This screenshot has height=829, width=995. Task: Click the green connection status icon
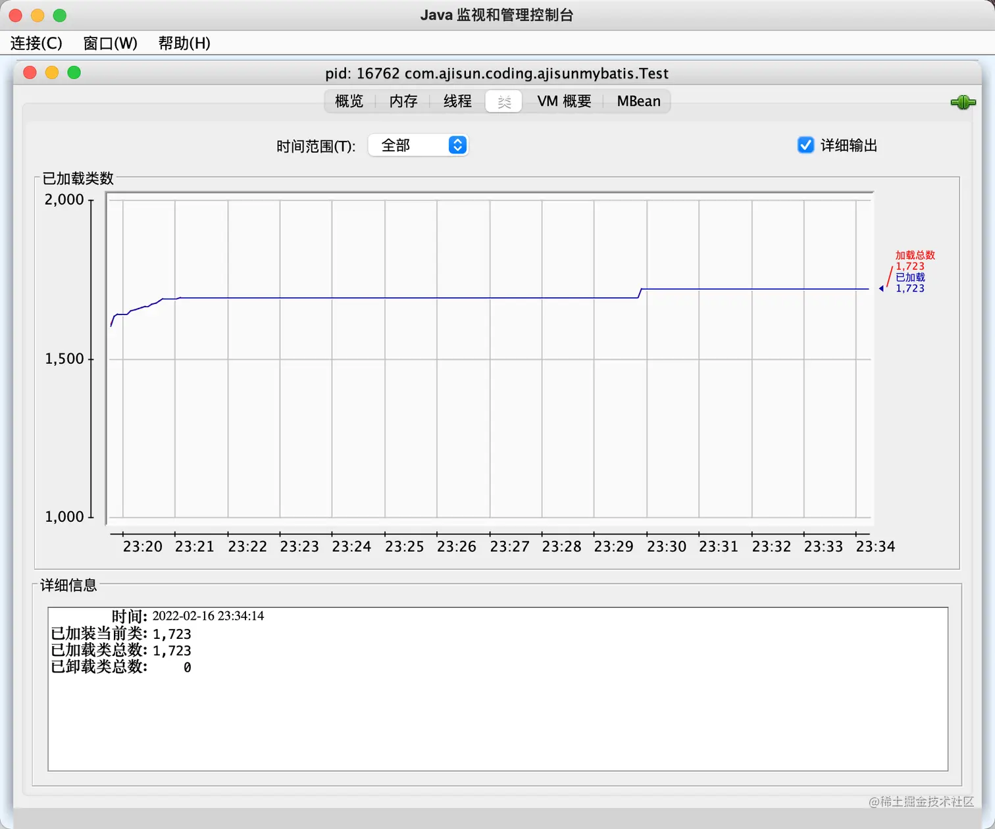[963, 102]
